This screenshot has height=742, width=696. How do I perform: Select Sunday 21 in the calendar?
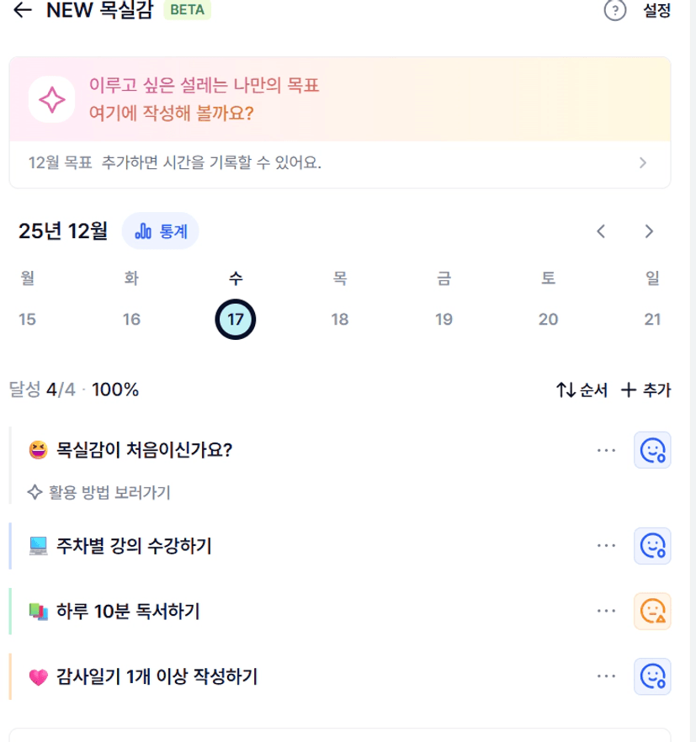tap(652, 320)
